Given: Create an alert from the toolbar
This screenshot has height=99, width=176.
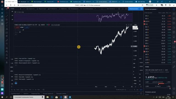Looking at the screenshot, I should tap(73, 9).
